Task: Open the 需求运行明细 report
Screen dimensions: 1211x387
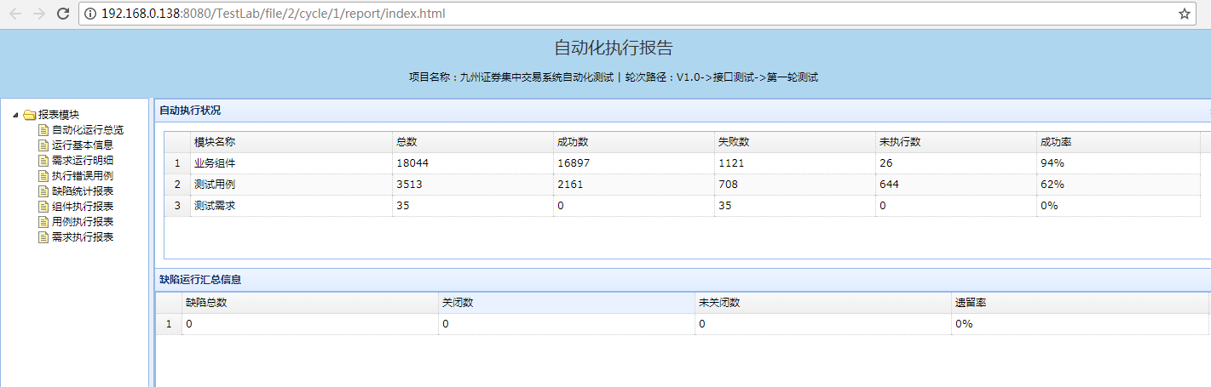Action: pyautogui.click(x=82, y=161)
